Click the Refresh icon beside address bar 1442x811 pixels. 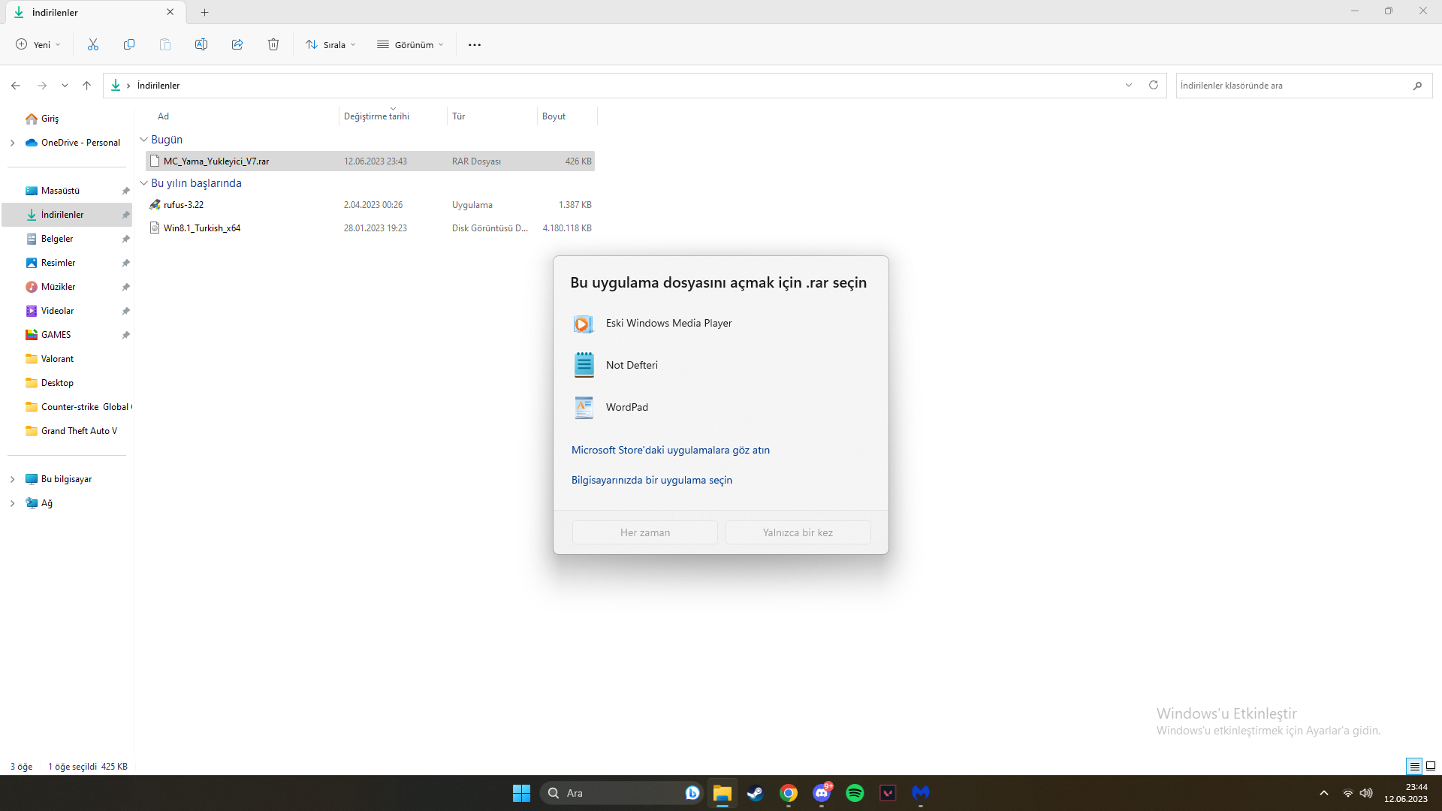coord(1154,86)
